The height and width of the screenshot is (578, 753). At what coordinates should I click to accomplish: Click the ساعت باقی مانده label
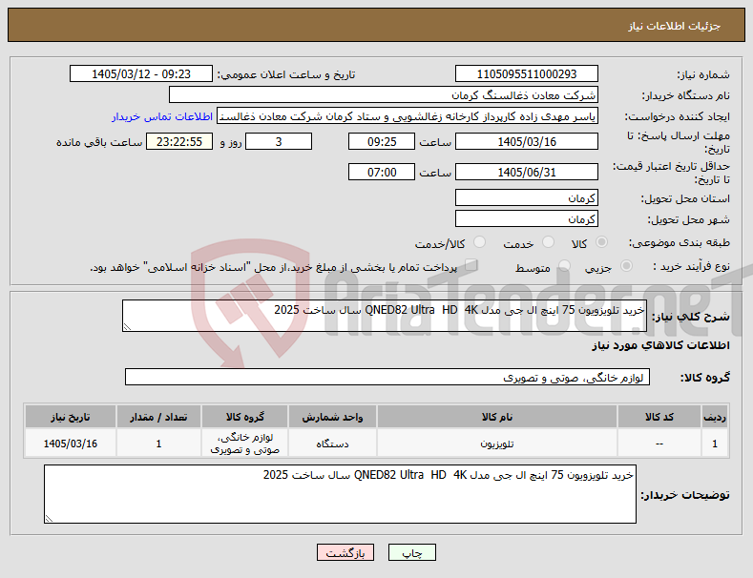pyautogui.click(x=99, y=142)
